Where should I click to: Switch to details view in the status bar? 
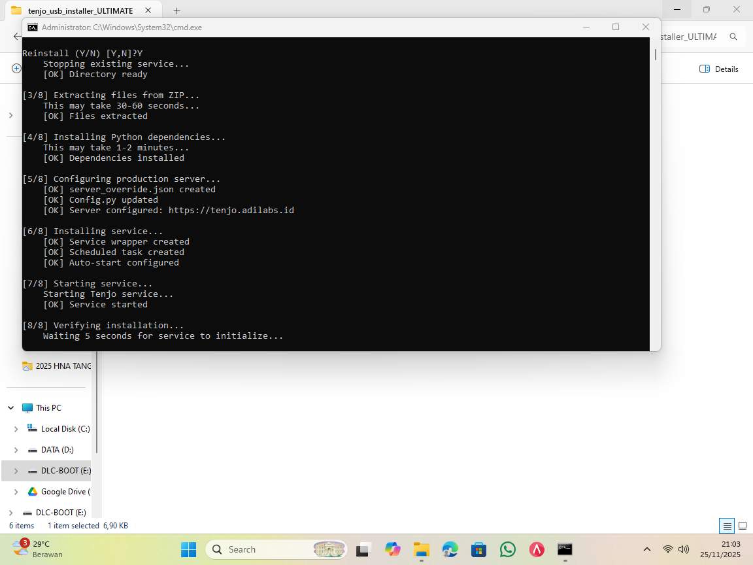(x=727, y=525)
